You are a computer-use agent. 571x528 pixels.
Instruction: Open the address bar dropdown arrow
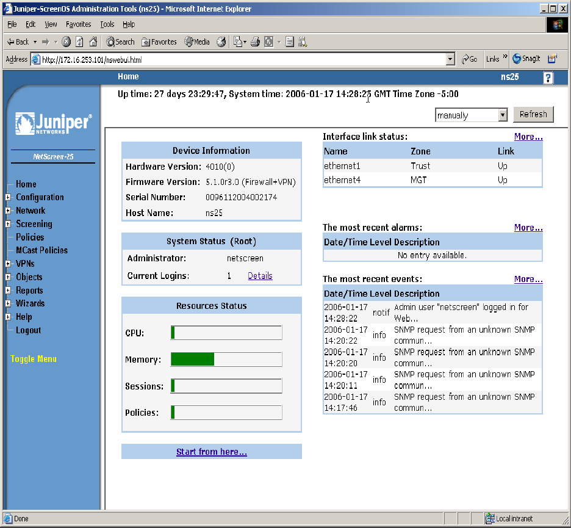click(x=450, y=59)
